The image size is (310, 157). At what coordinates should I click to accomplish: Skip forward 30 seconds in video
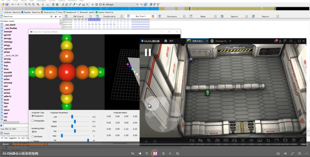coord(163,153)
